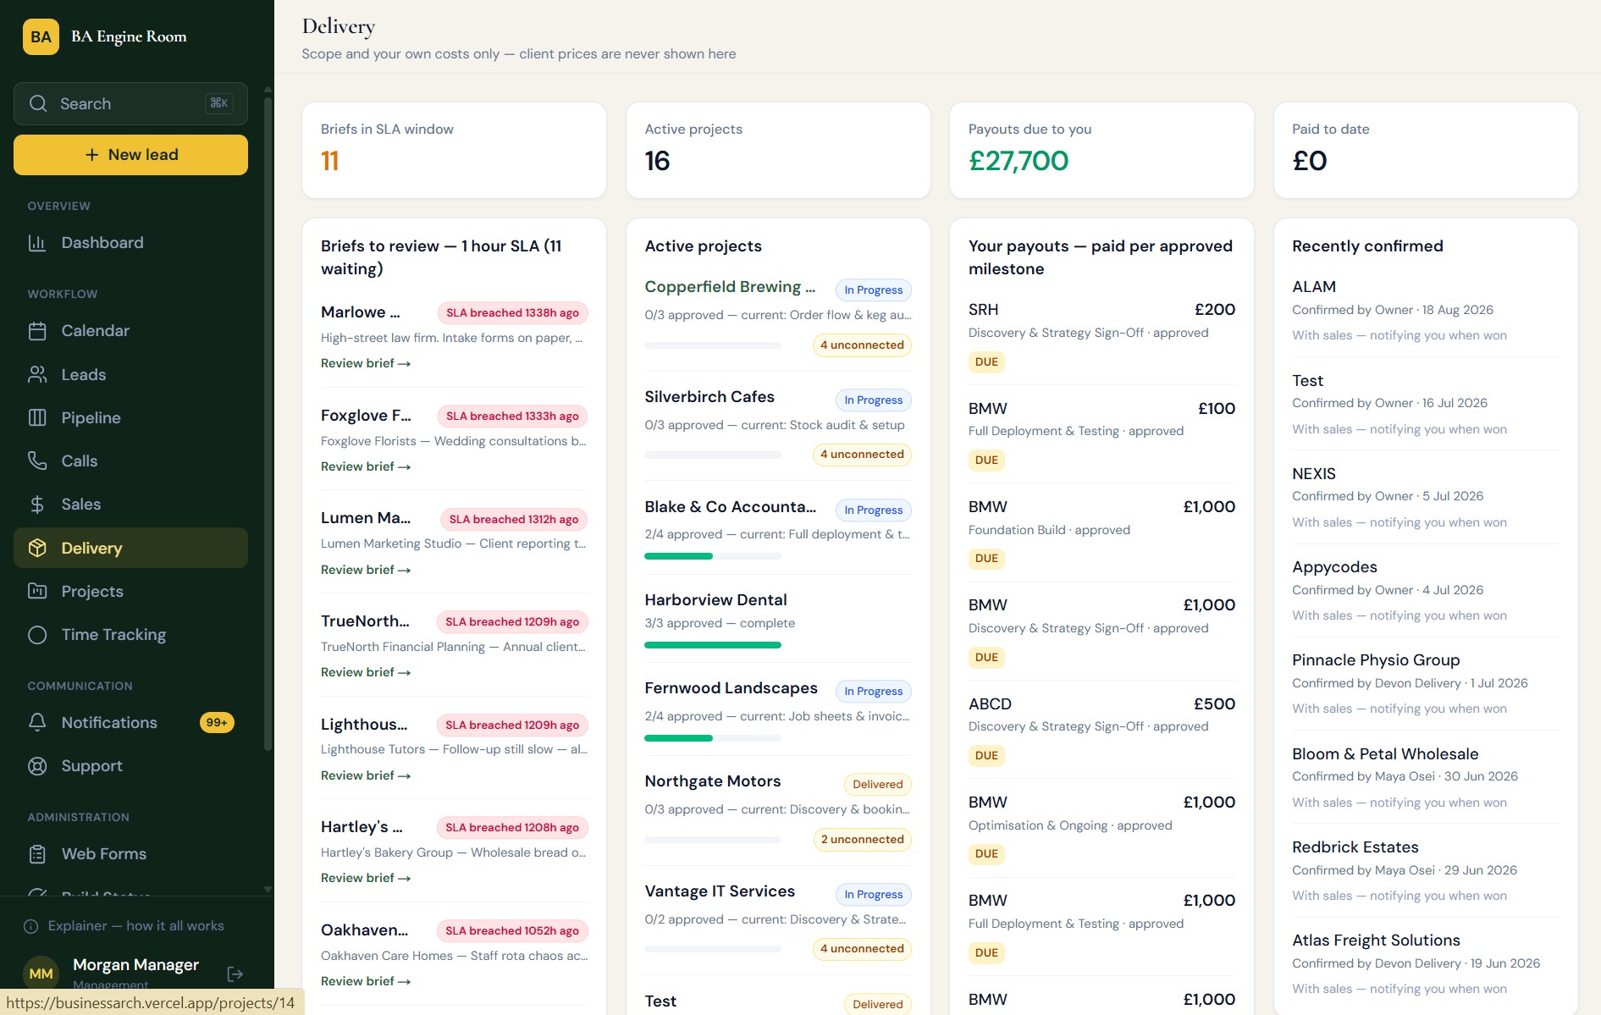Click Appycodes in Recently confirmed
The image size is (1601, 1015).
[x=1334, y=567]
